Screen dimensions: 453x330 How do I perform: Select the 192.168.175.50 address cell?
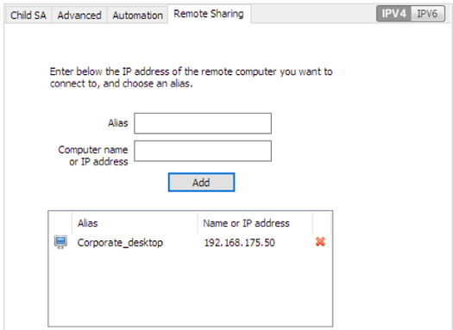(240, 243)
